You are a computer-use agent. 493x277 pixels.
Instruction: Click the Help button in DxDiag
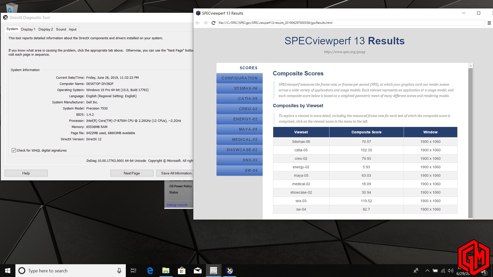pyautogui.click(x=26, y=173)
